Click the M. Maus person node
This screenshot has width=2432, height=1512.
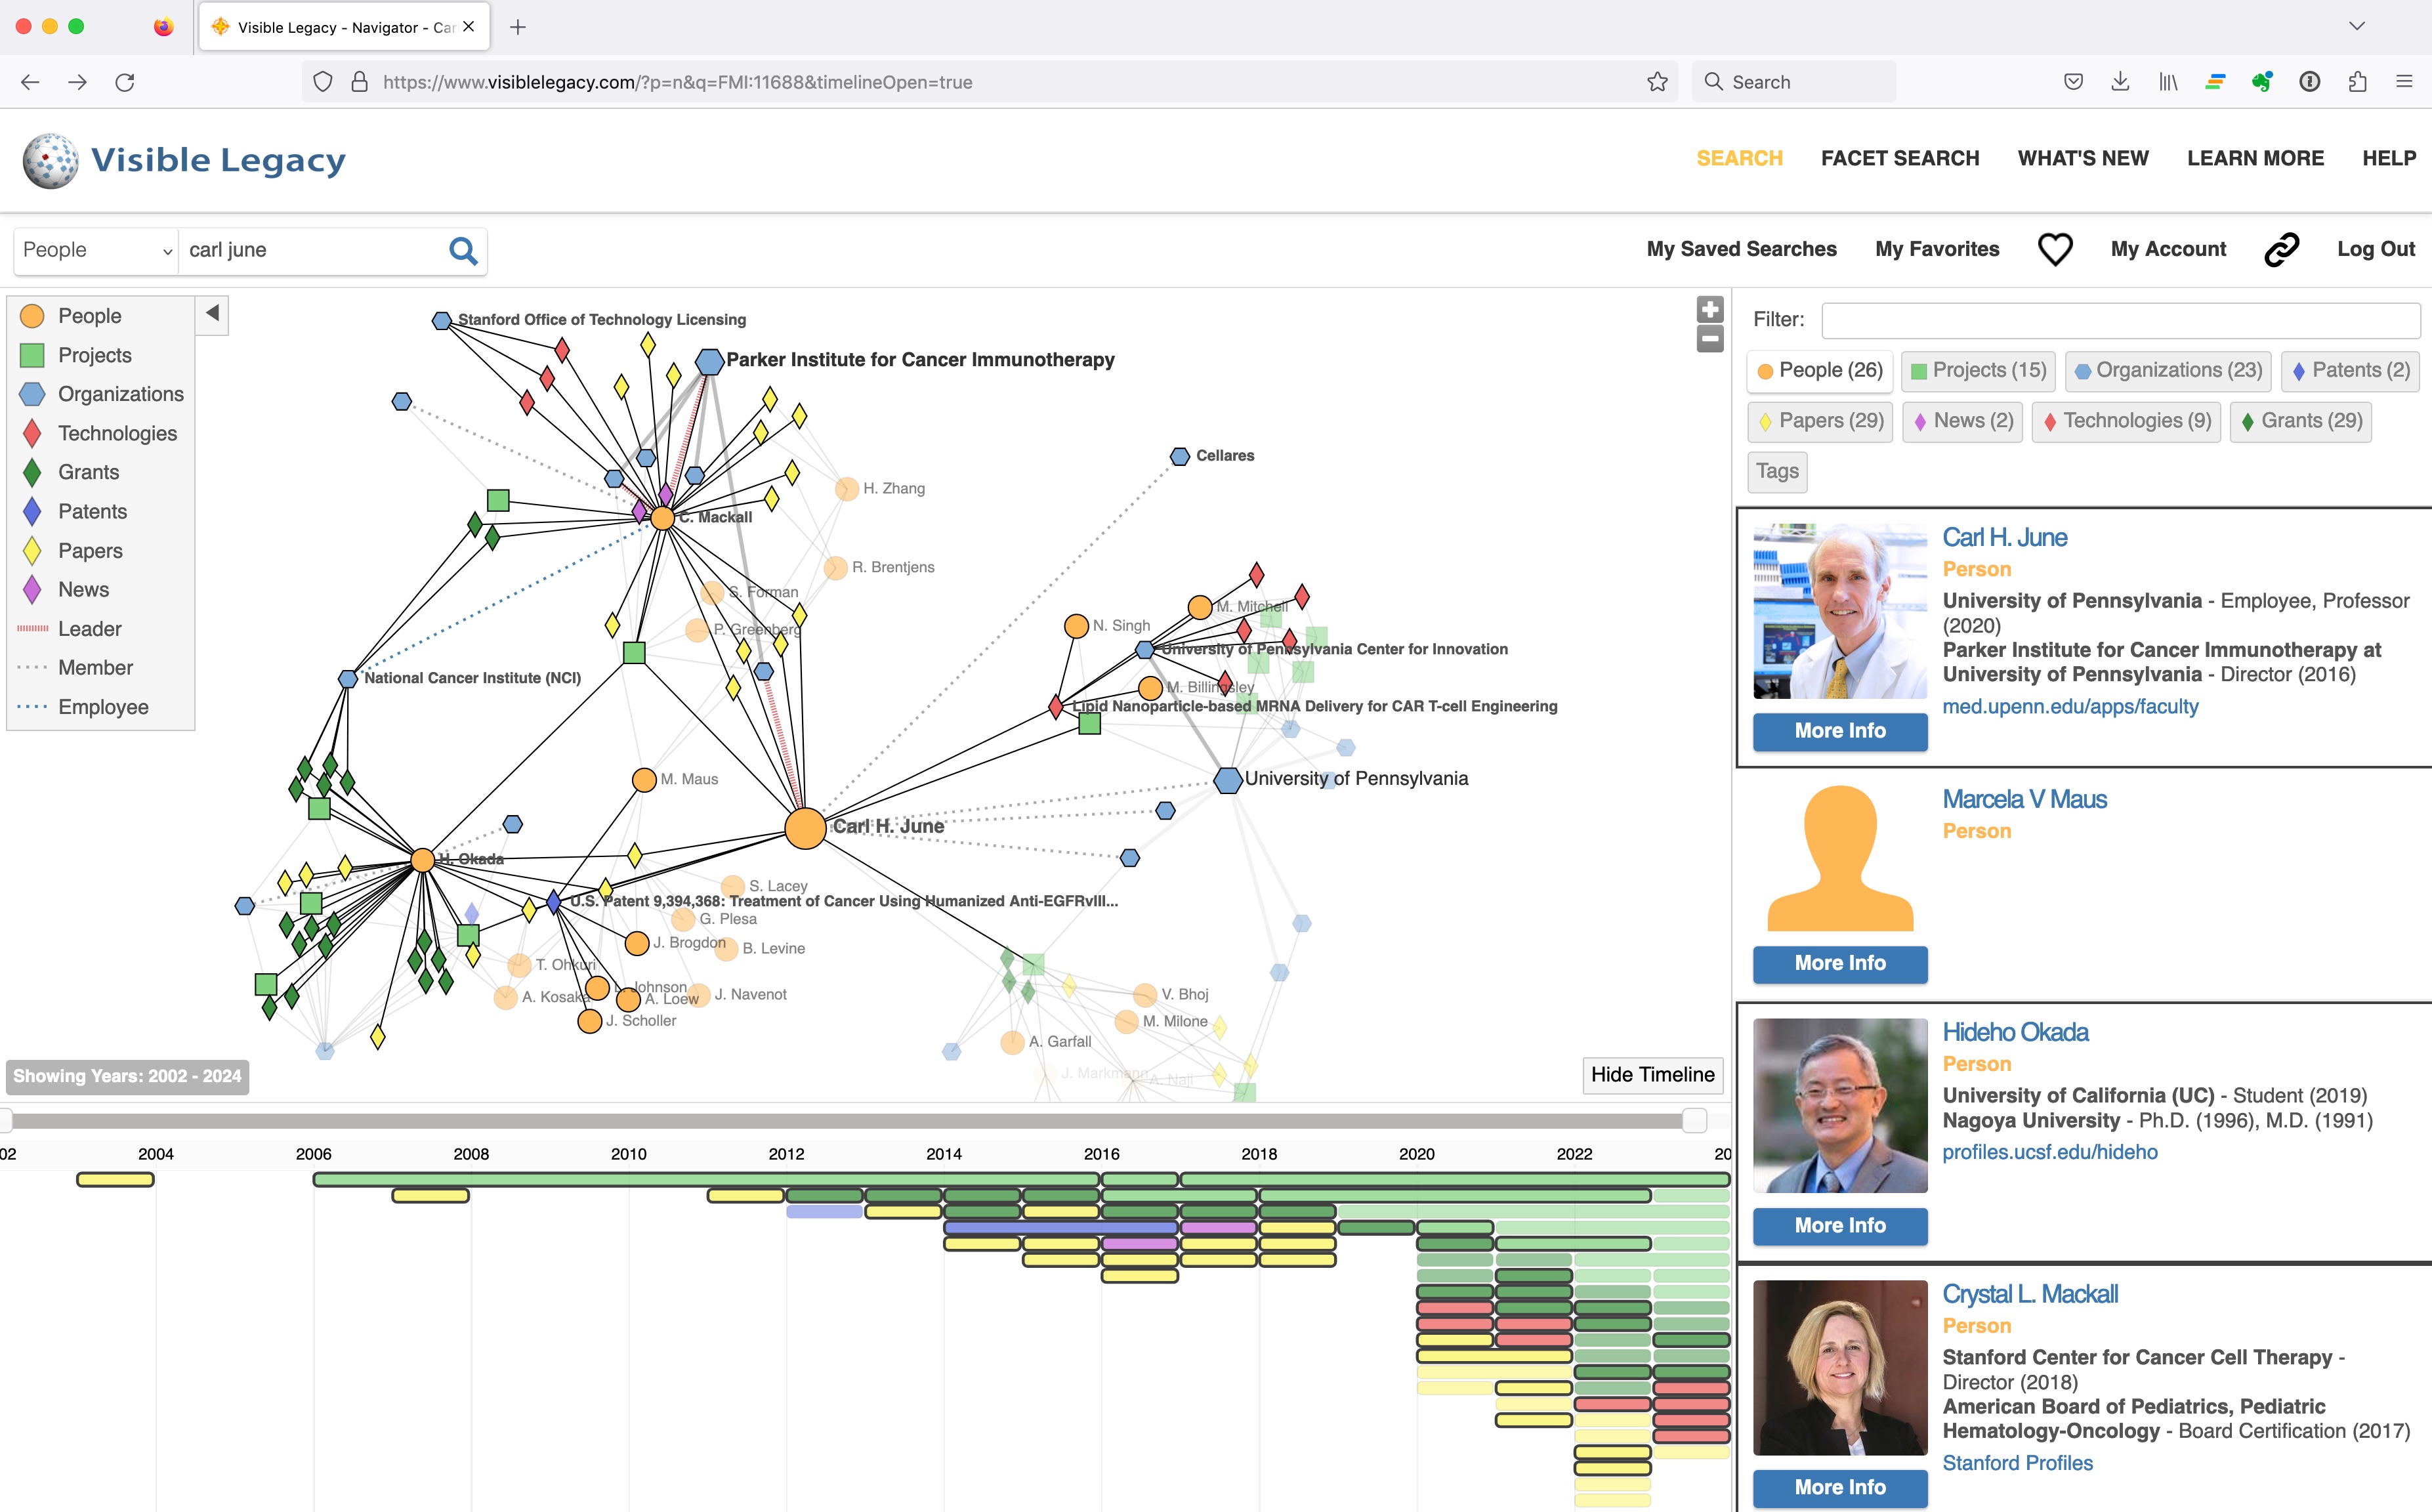pos(644,780)
